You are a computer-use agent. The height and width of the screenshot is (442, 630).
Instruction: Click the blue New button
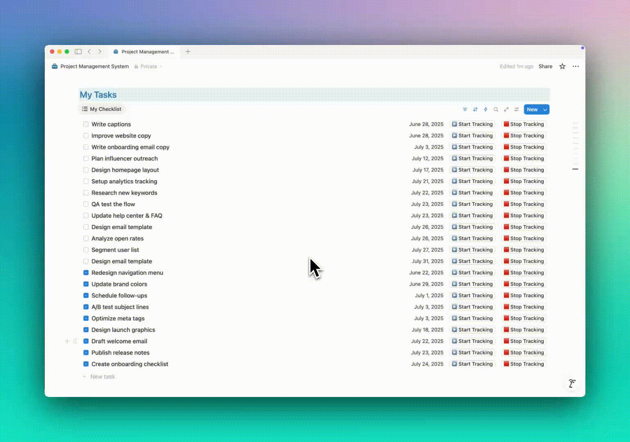532,109
